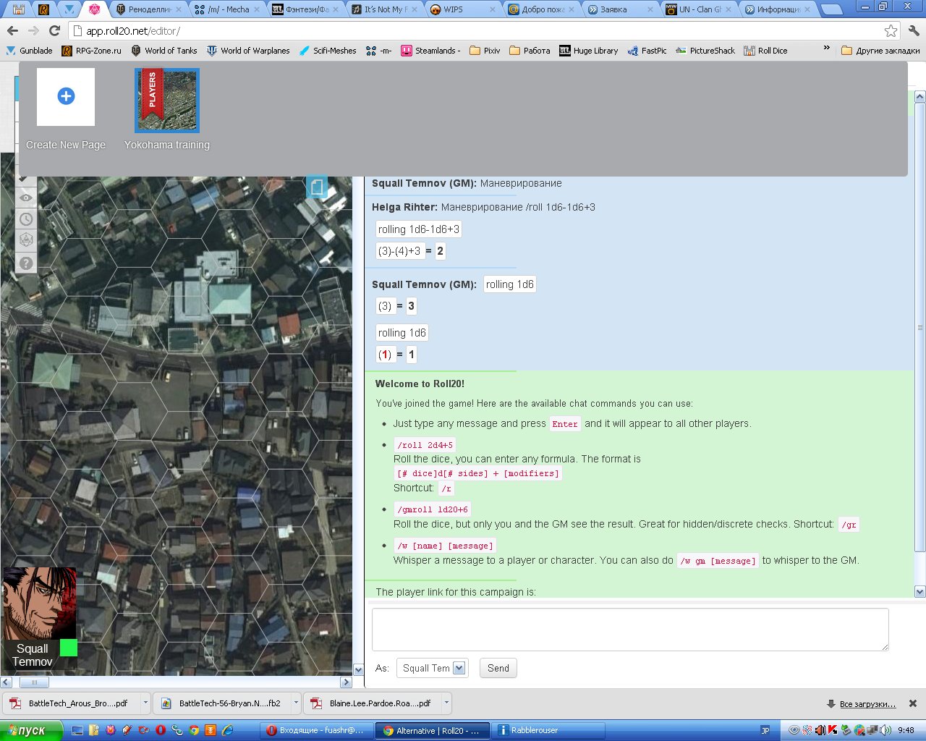Open the 'As' speaker dropdown
Screen dimensions: 926x741
[x=433, y=668]
